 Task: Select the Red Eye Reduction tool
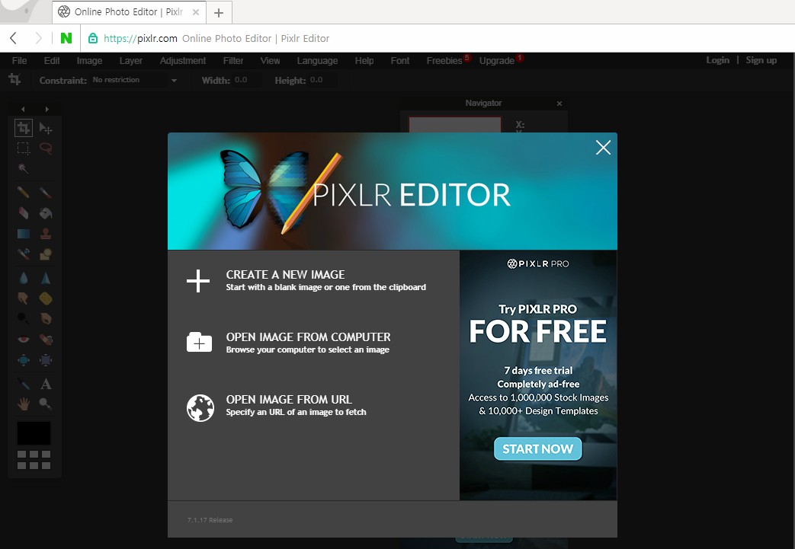tap(24, 340)
